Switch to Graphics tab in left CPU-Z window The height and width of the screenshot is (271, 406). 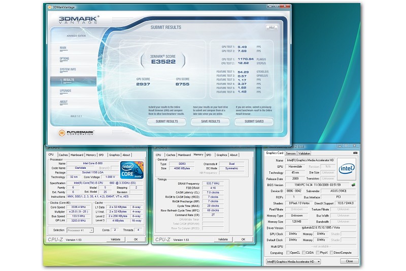pyautogui.click(x=114, y=155)
